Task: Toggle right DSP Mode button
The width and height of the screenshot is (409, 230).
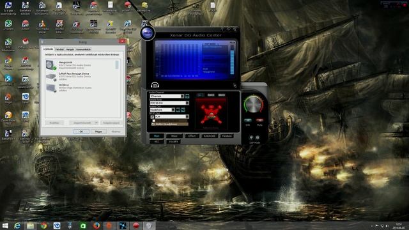Action: pos(258,137)
